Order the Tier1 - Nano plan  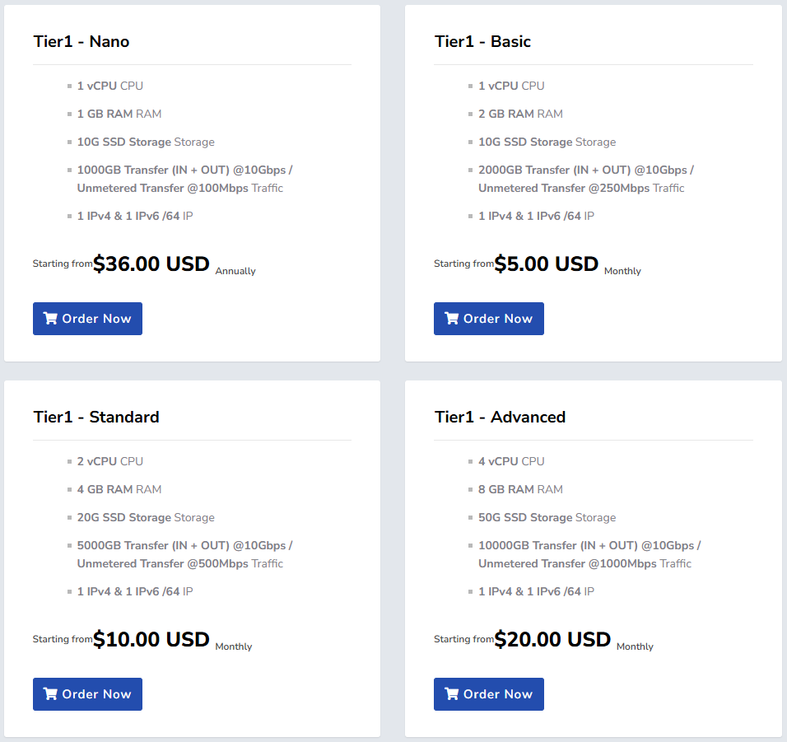87,319
